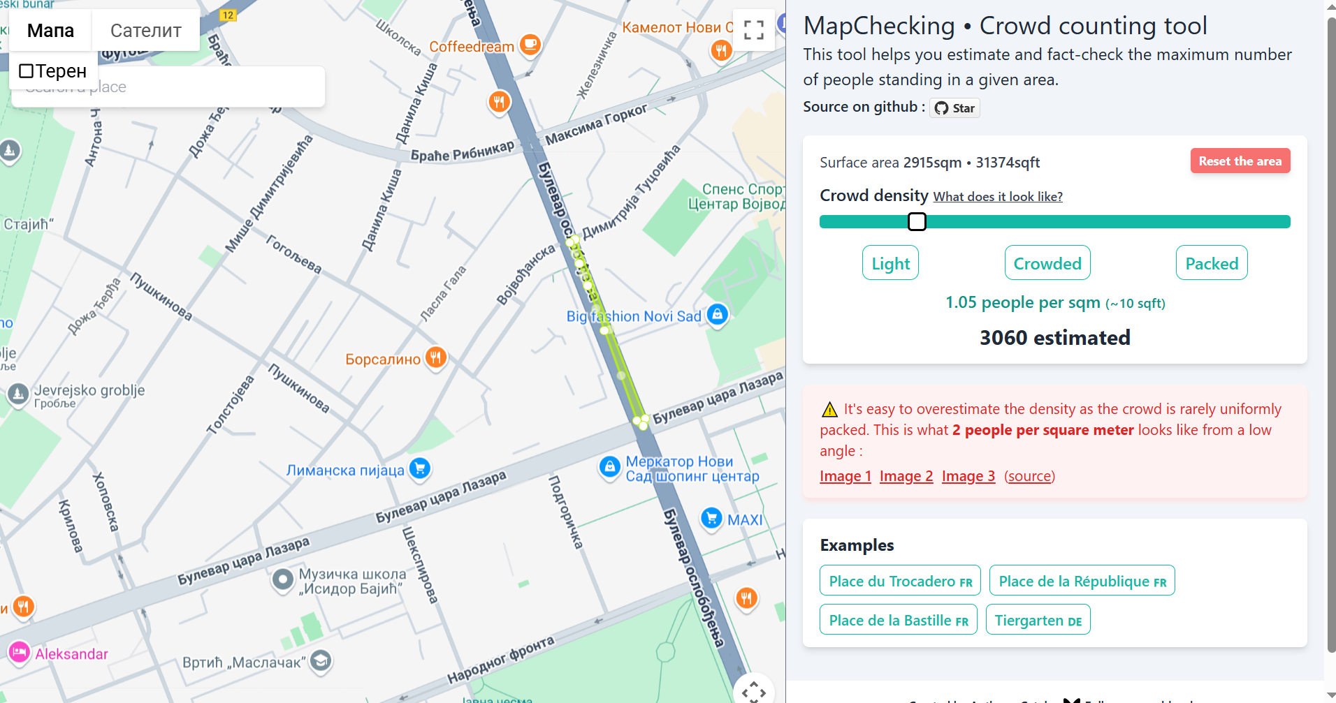Click the MAXI supermarket marker icon

point(711,519)
